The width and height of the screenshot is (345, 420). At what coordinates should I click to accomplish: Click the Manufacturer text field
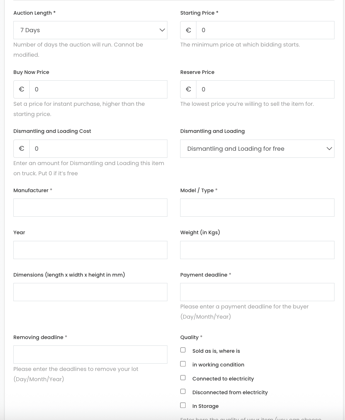(90, 208)
